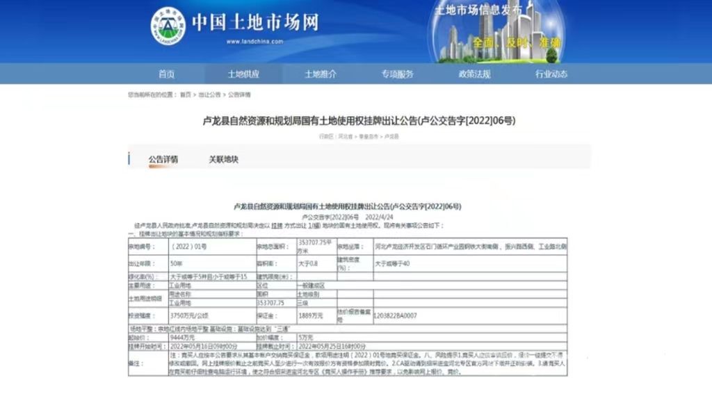Open the 土地推介 navigation item

(320, 74)
